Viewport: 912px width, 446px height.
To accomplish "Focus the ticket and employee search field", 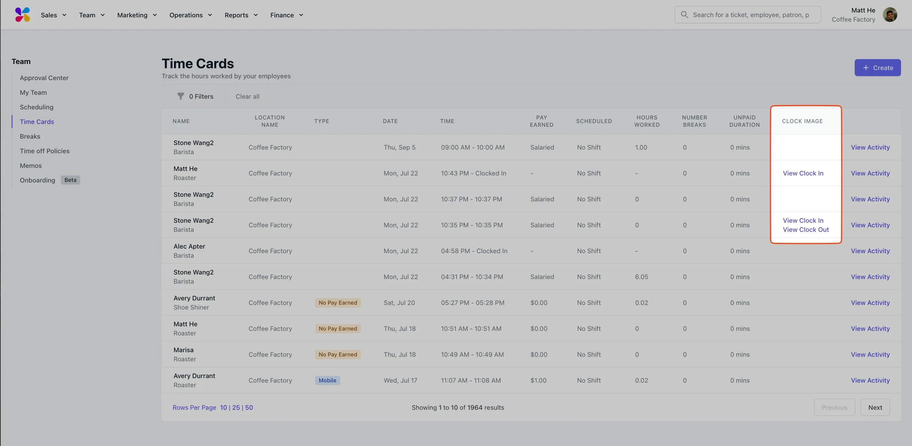I will (x=750, y=15).
